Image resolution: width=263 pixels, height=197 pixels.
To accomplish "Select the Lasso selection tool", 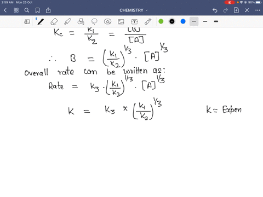I will [94, 21].
